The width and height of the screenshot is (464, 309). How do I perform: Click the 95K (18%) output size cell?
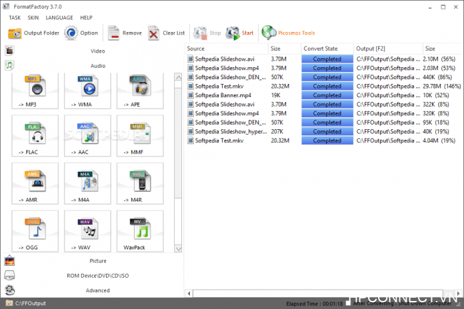pyautogui.click(x=436, y=123)
